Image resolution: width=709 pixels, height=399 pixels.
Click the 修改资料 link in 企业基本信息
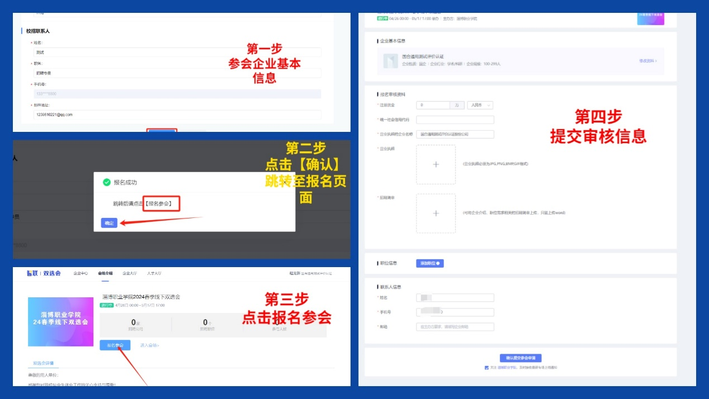pos(648,60)
